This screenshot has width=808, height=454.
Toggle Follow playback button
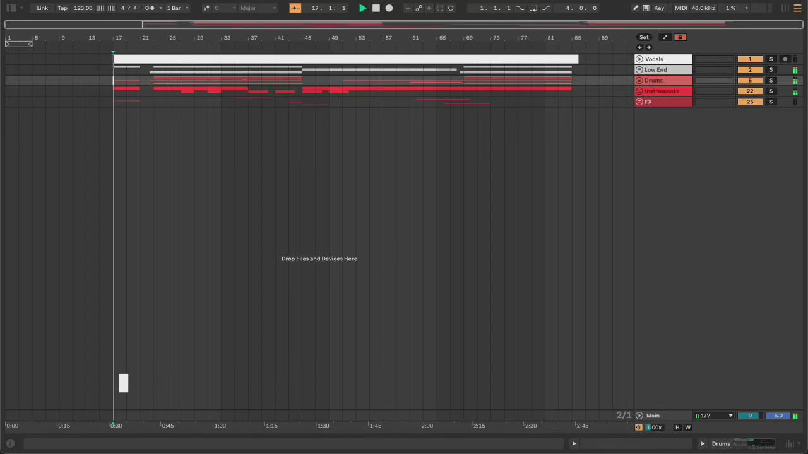[x=295, y=8]
